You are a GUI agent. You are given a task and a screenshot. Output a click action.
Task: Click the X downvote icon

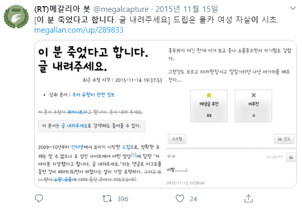pyautogui.click(x=253, y=95)
